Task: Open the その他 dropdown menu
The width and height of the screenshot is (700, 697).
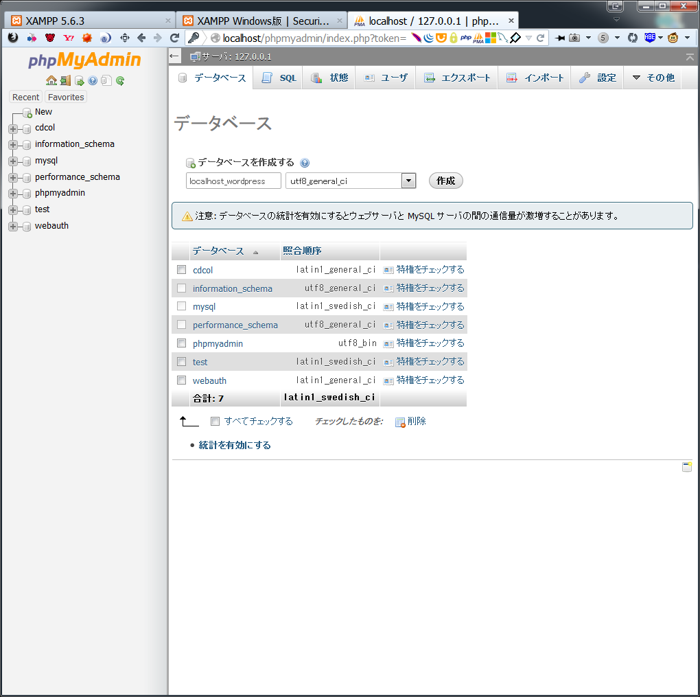Action: [x=653, y=78]
